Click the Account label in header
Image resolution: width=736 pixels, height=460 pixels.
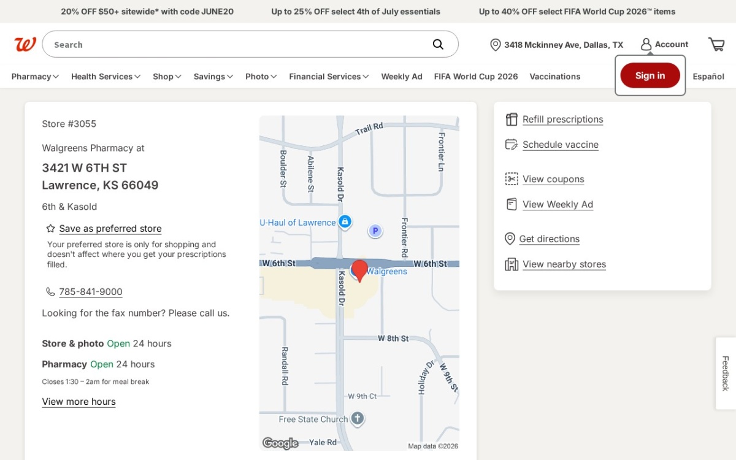click(x=672, y=44)
